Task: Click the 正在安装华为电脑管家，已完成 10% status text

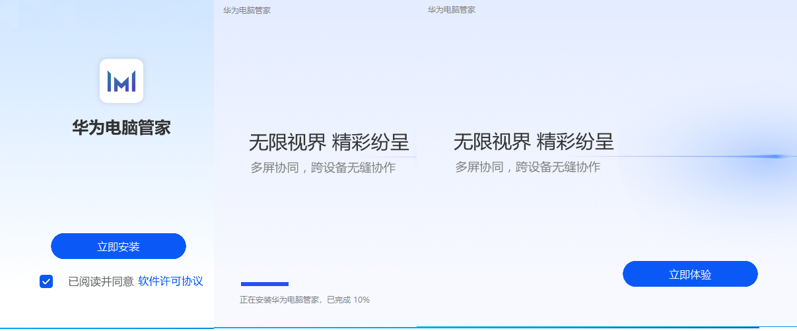Action: 304,300
